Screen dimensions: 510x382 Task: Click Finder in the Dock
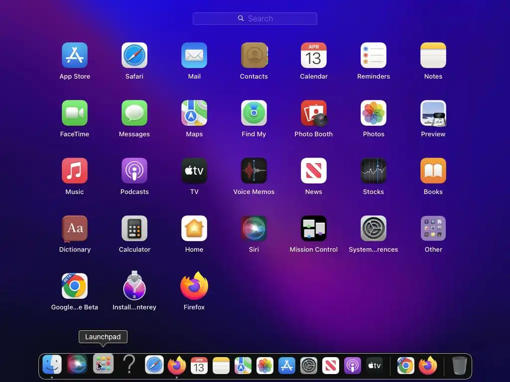52,365
